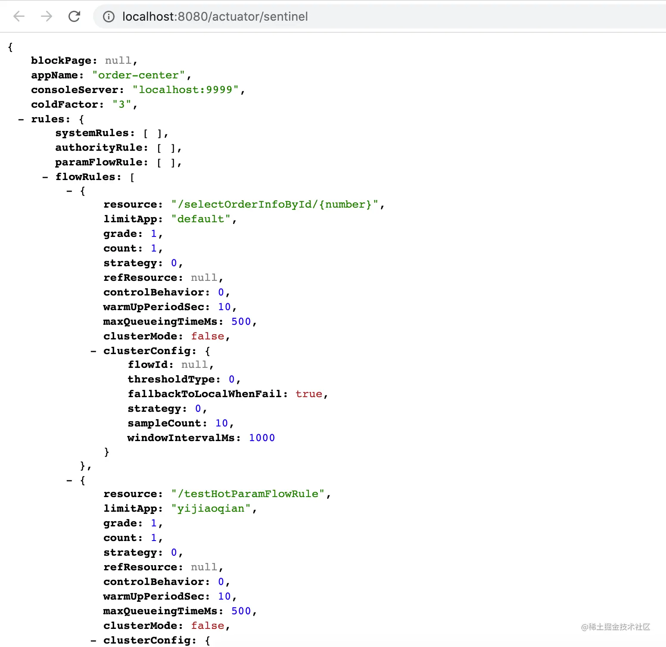The height and width of the screenshot is (647, 666).
Task: Select the blockPage key
Action: point(61,61)
